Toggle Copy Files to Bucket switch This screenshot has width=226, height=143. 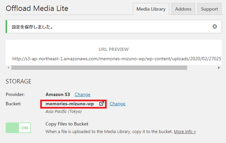(18, 128)
